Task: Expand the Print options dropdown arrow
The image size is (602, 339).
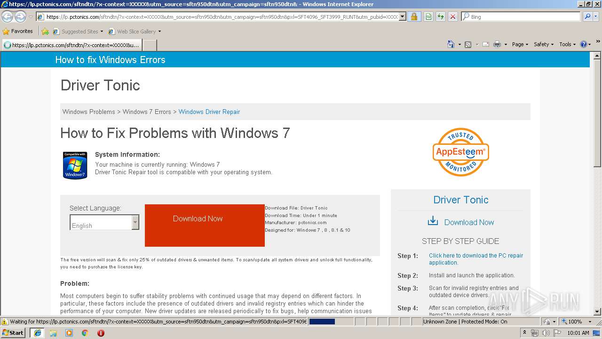Action: tap(506, 44)
